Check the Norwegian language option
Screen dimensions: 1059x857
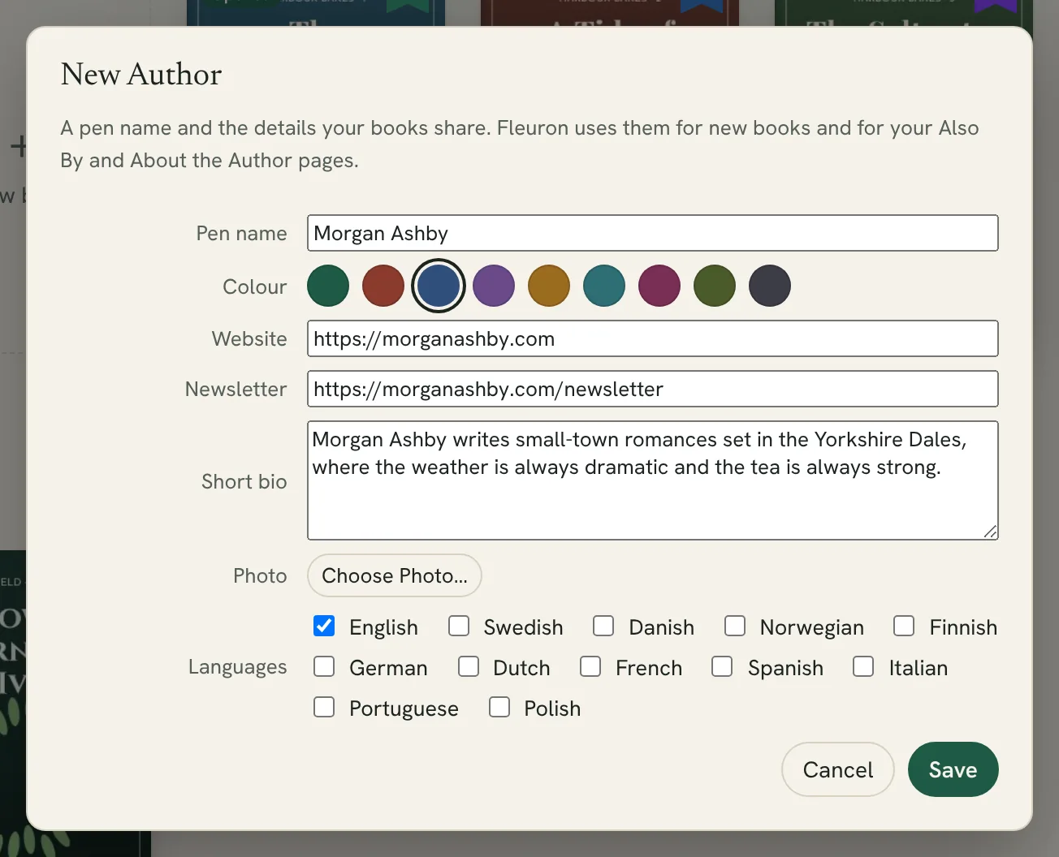[735, 626]
